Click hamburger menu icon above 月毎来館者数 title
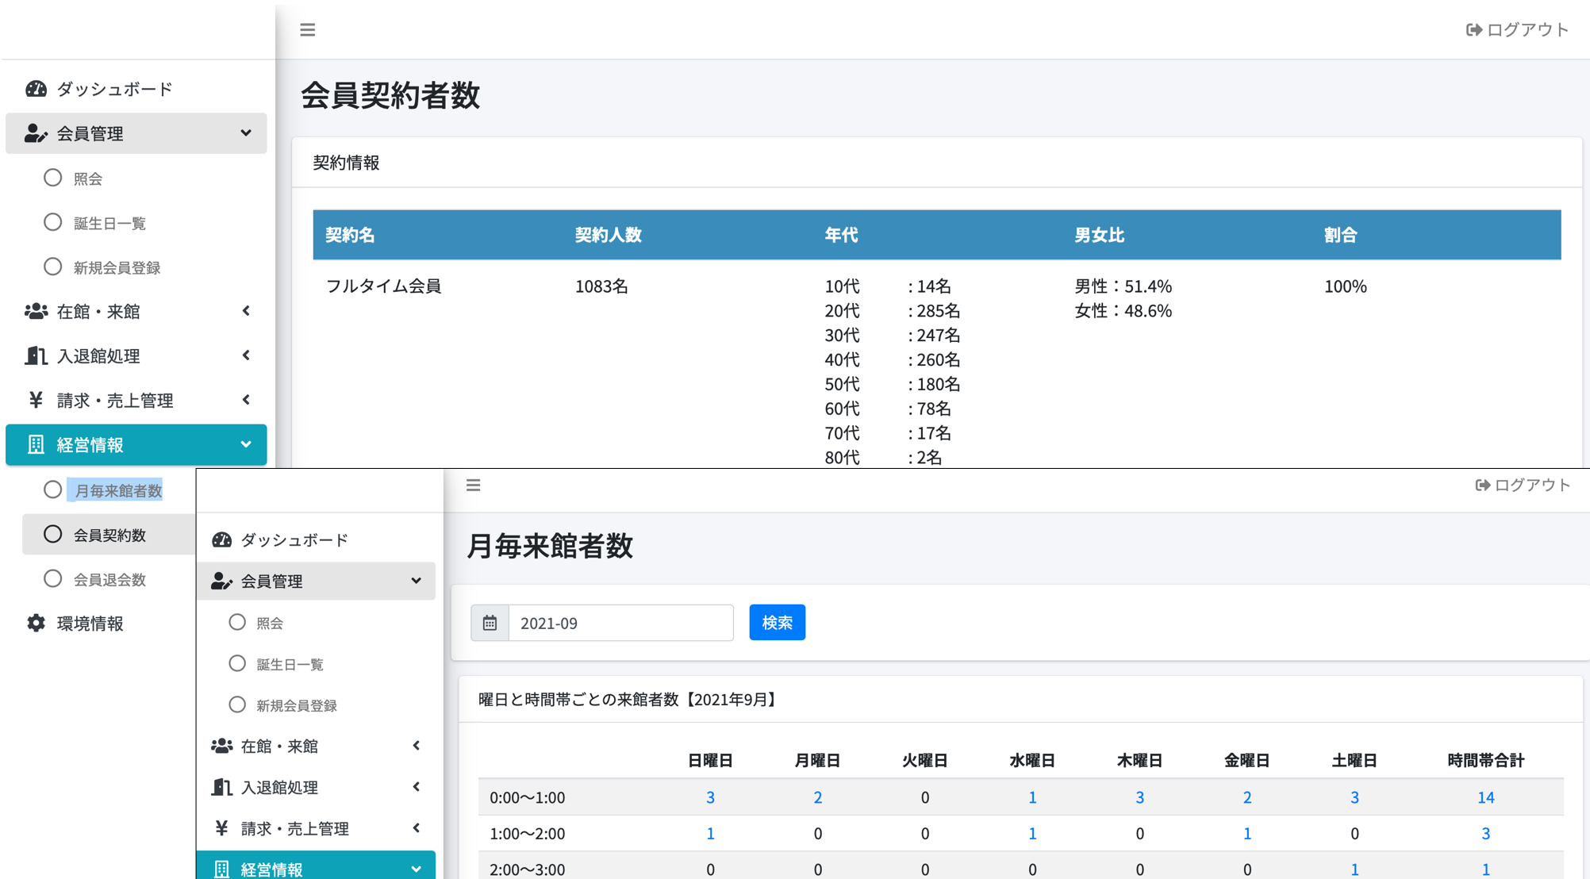Viewport: 1590px width, 879px height. [x=474, y=485]
